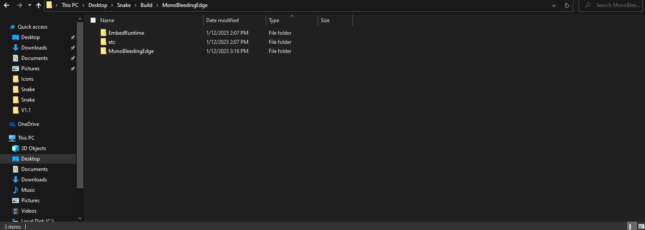645x230 pixels.
Task: Open pinned Desktop in Quick access
Action: pos(30,37)
